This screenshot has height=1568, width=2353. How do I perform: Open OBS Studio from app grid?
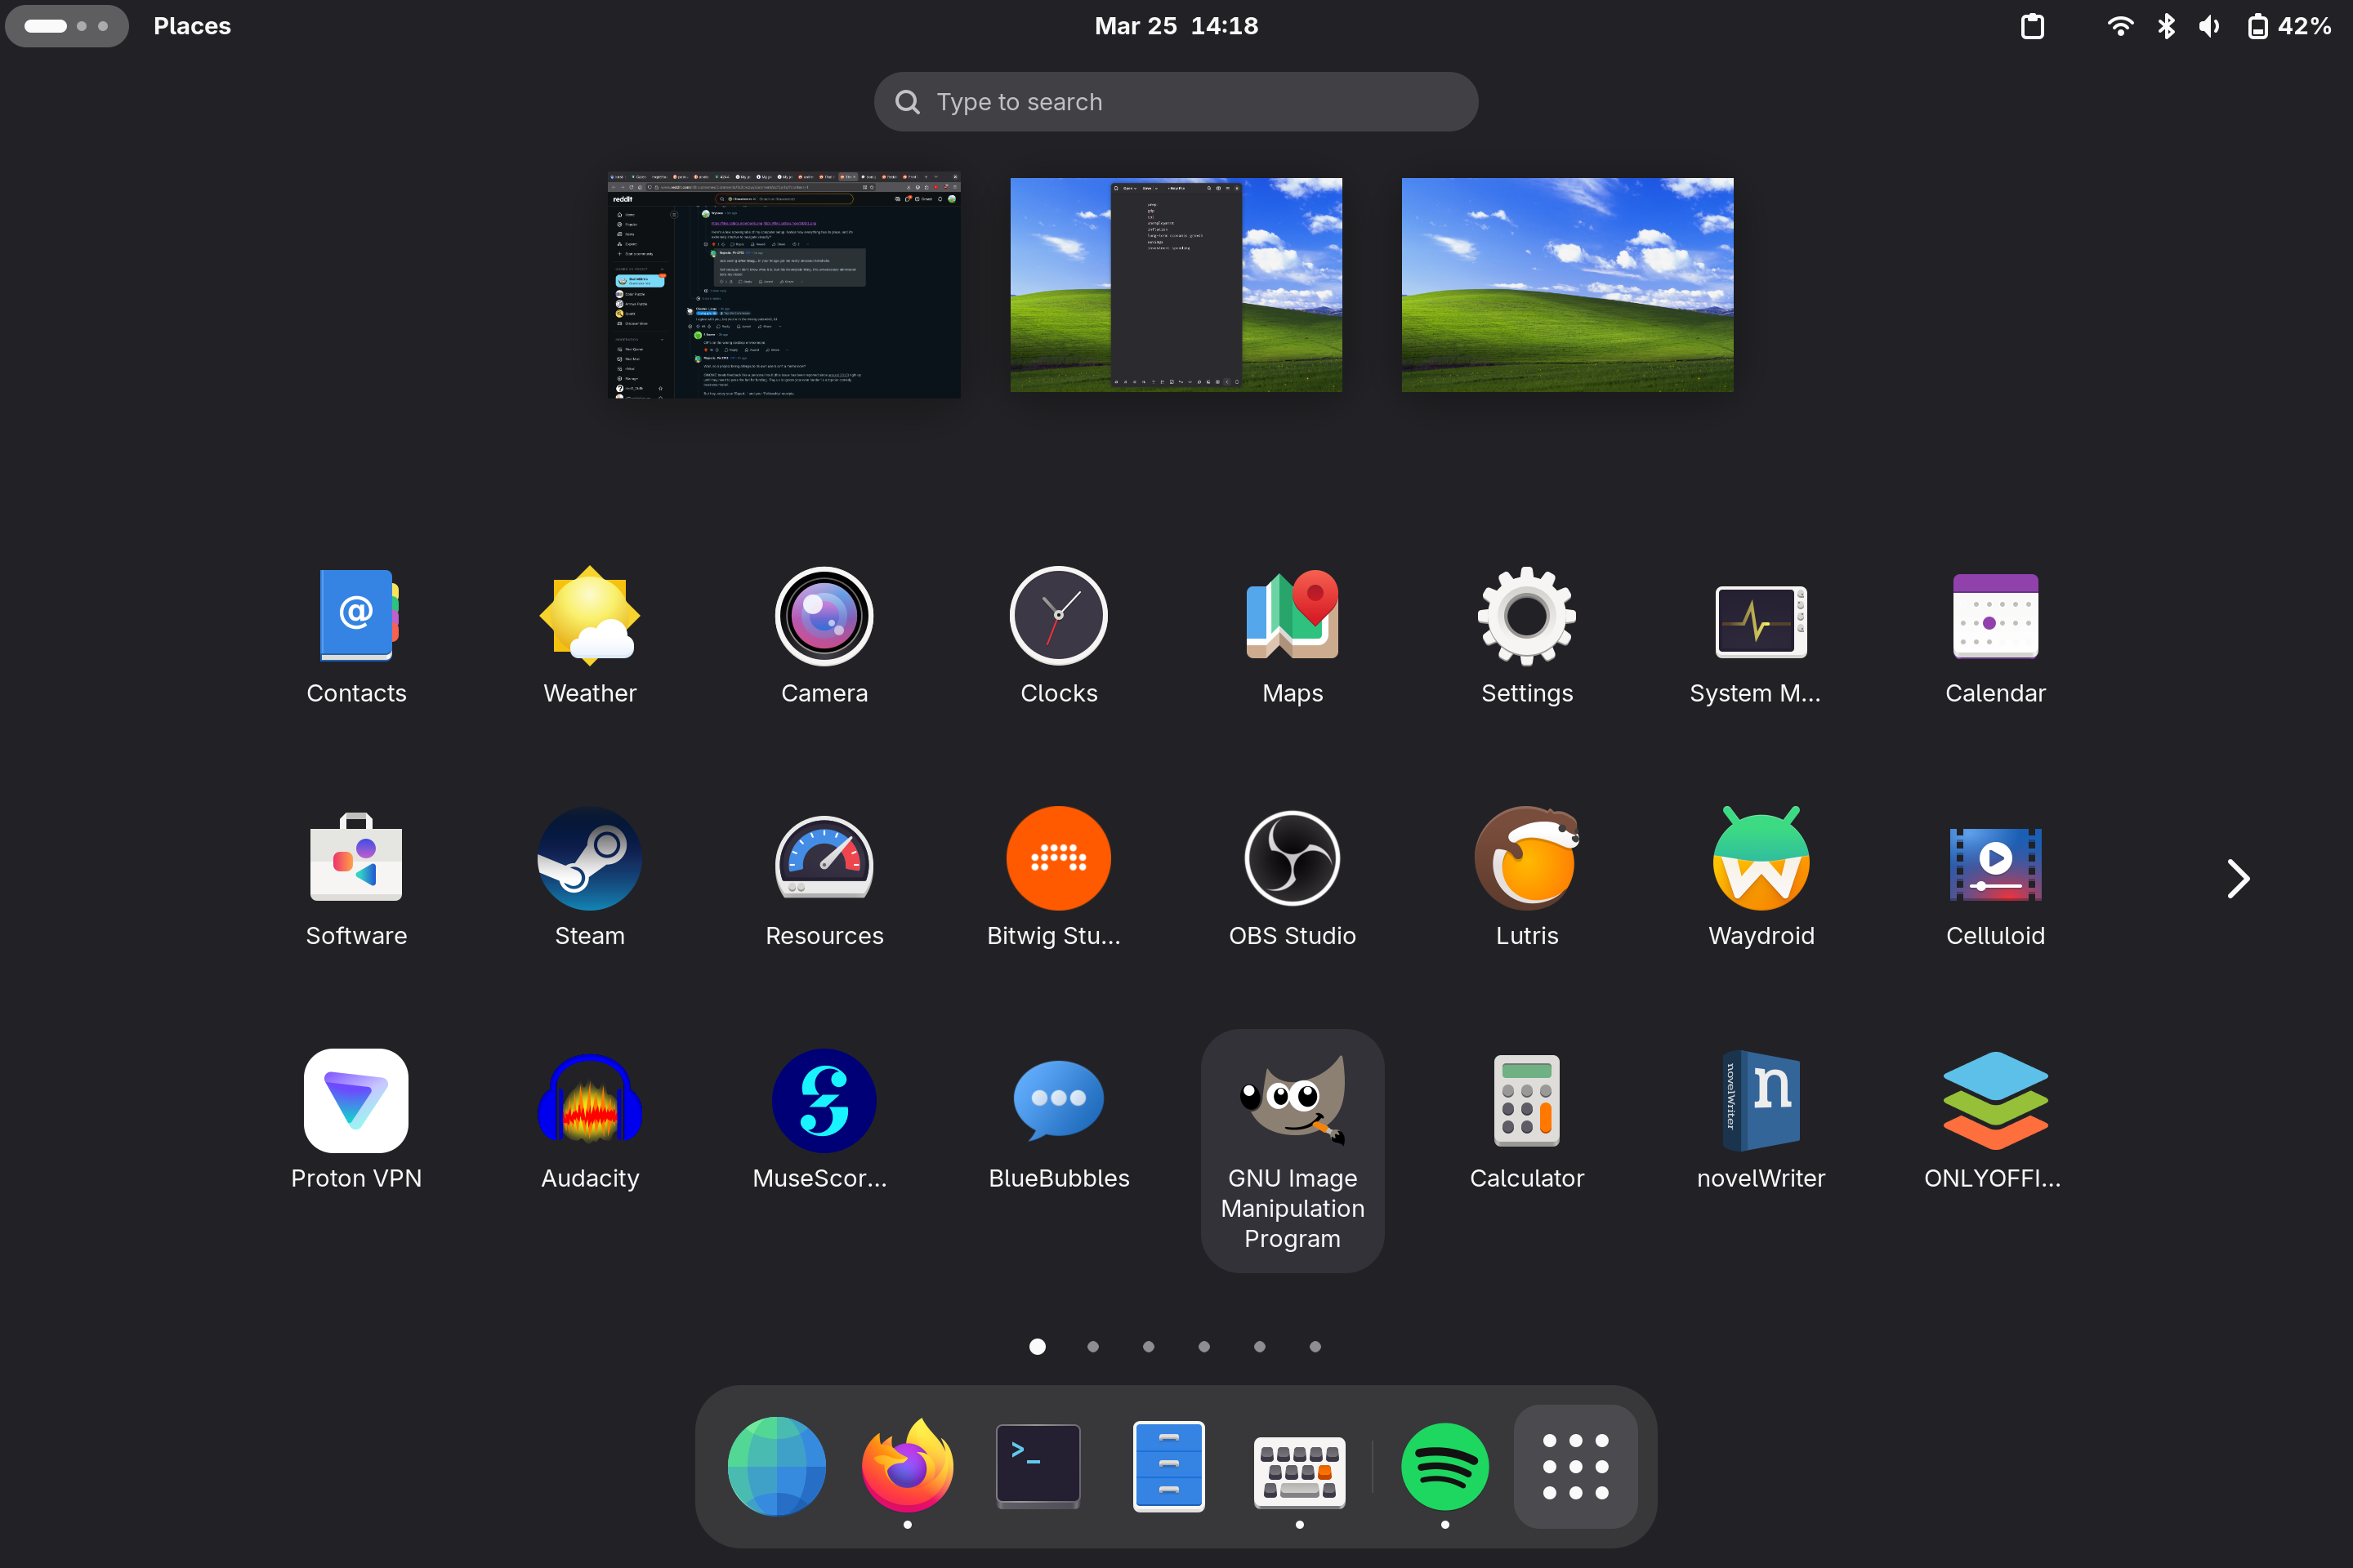pyautogui.click(x=1292, y=858)
